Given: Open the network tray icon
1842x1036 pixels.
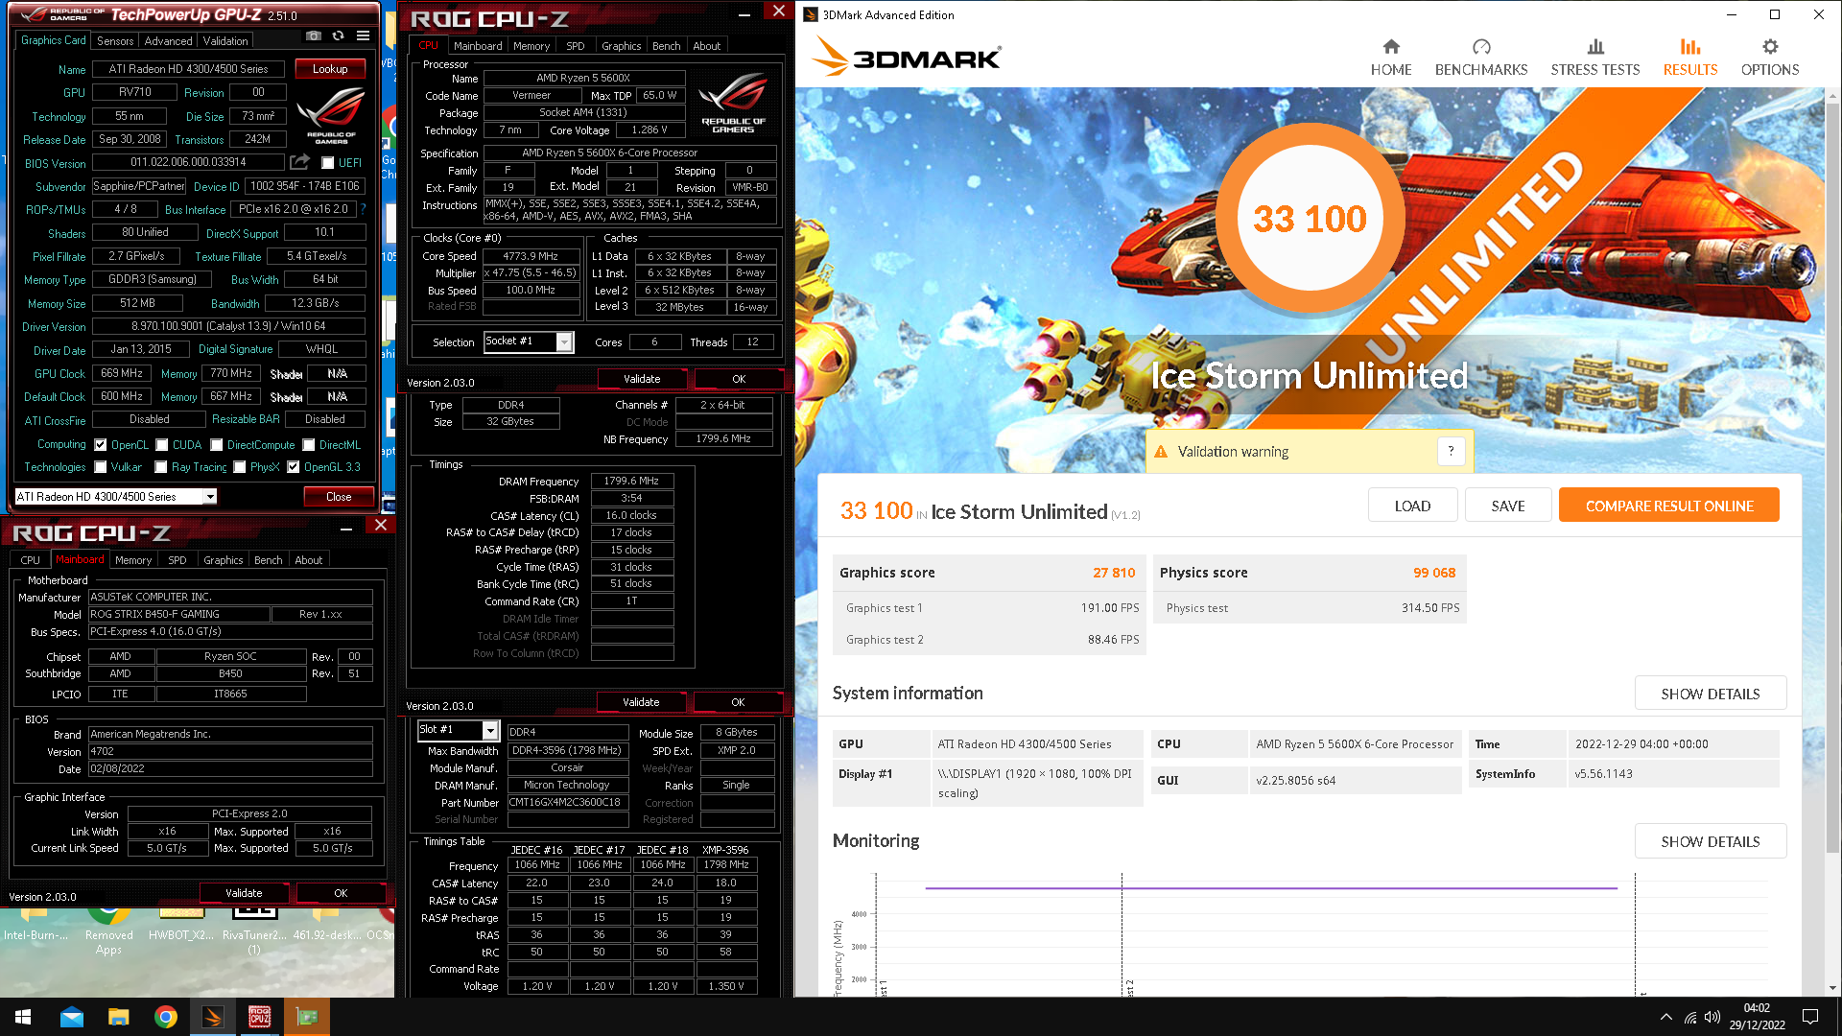Looking at the screenshot, I should pyautogui.click(x=1689, y=1017).
